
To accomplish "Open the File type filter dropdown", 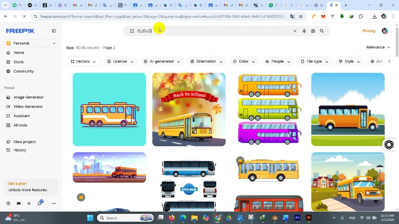I will click(315, 62).
